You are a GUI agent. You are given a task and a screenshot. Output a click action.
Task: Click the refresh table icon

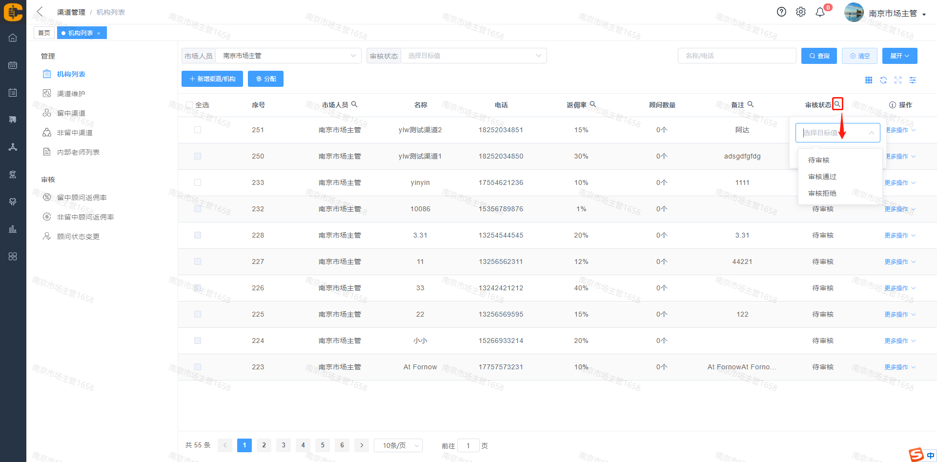coord(883,80)
